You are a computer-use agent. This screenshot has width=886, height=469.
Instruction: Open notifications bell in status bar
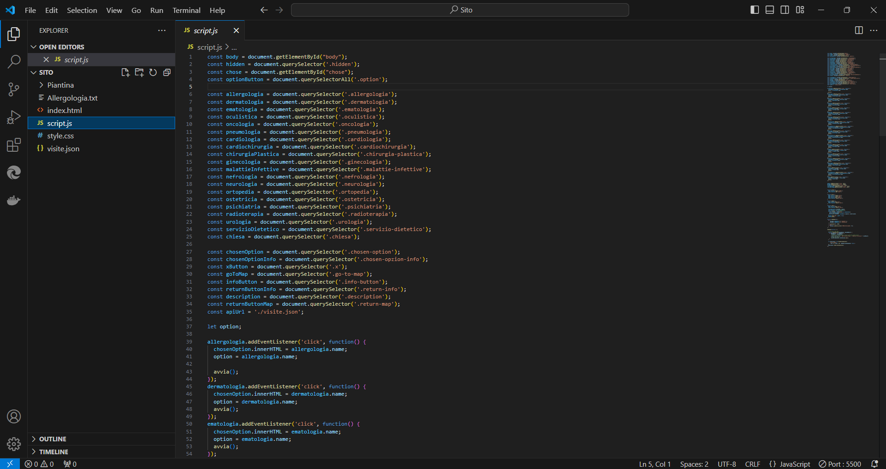(874, 464)
